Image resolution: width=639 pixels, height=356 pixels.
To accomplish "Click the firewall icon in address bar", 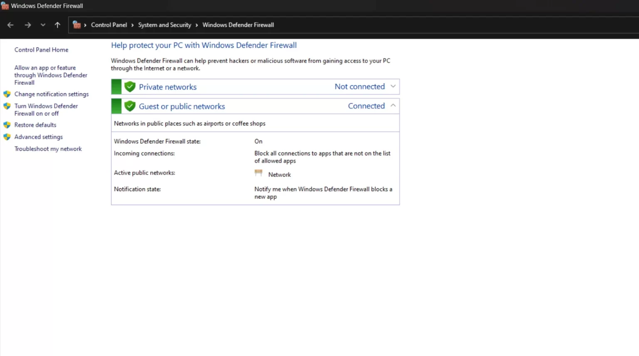I will click(77, 25).
